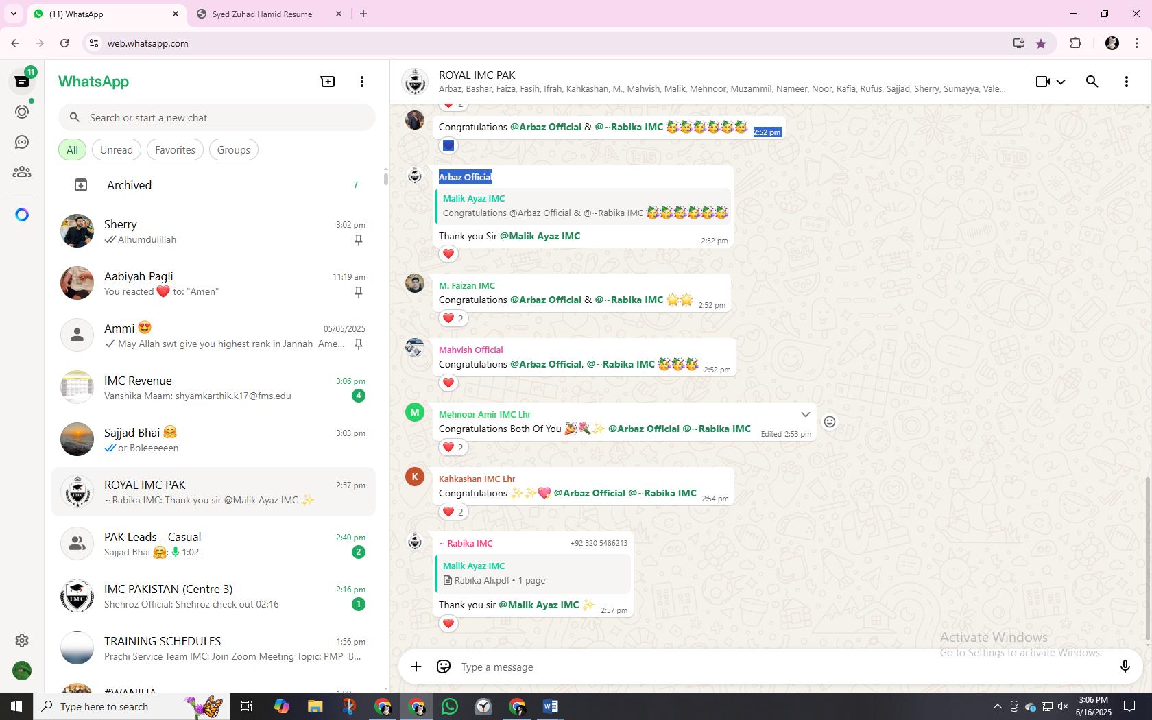React to Mehnoor's message with the emoji button
Viewport: 1152px width, 720px height.
tap(830, 422)
